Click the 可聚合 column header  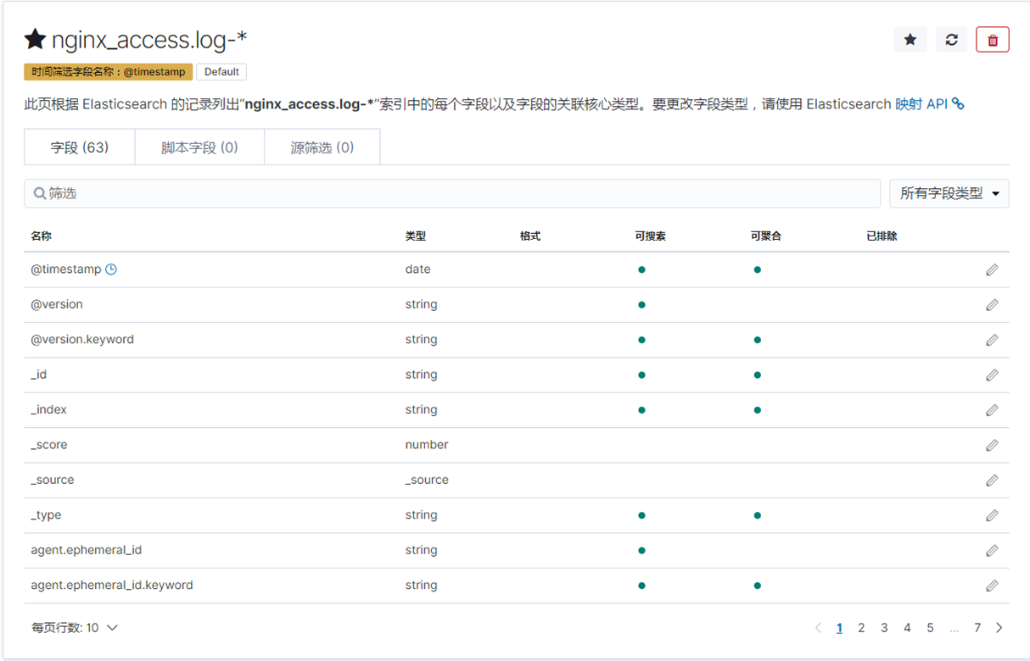(x=765, y=236)
